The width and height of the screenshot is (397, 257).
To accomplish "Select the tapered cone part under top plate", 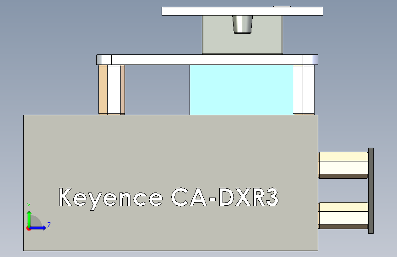I will click(243, 24).
